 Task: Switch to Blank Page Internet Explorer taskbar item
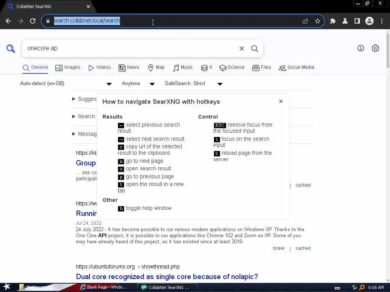pyautogui.click(x=104, y=287)
